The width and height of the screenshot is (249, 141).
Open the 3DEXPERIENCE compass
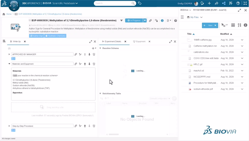point(14,6)
